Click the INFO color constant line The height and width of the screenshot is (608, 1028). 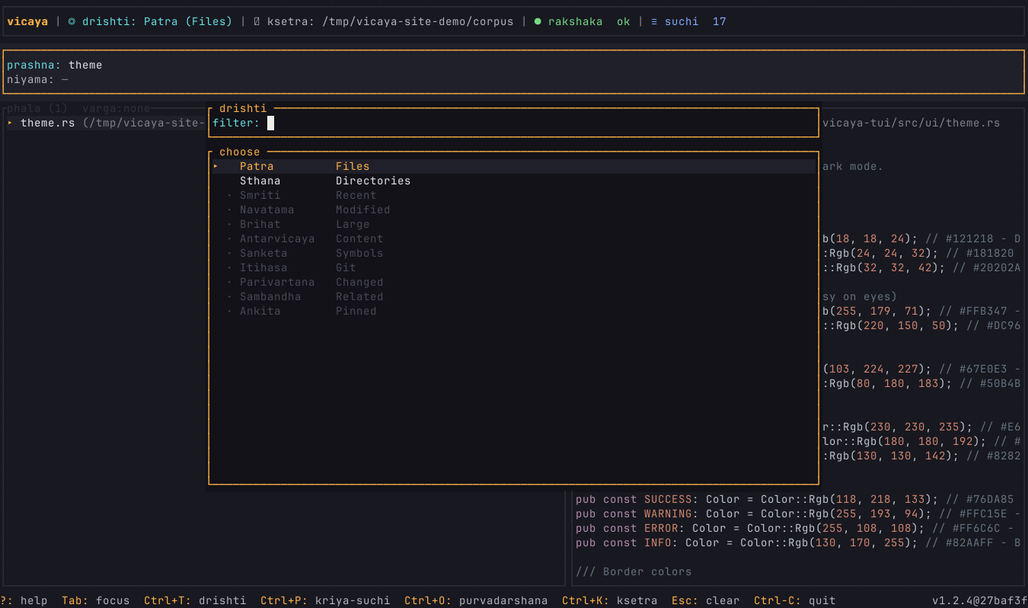click(798, 542)
